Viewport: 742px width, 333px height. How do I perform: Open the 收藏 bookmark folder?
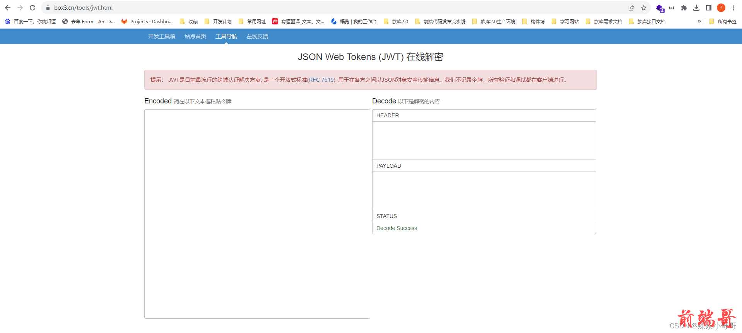(189, 22)
